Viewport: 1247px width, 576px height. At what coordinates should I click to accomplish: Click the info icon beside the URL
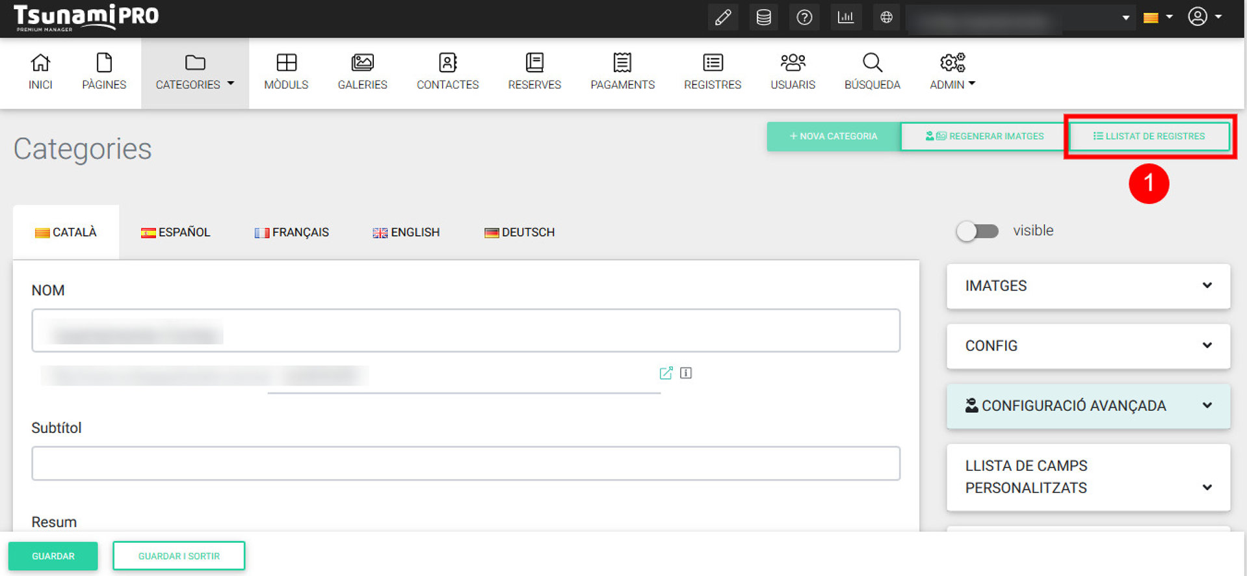[686, 373]
